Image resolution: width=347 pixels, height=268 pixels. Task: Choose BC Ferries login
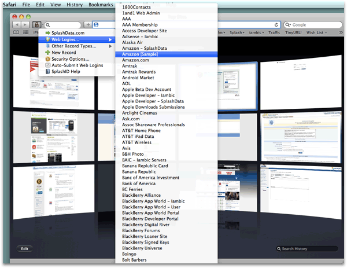pyautogui.click(x=166, y=189)
